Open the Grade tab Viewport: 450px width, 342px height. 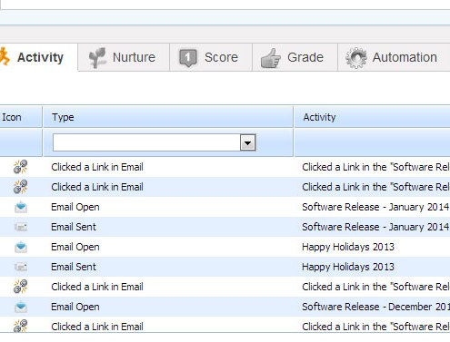coord(295,57)
